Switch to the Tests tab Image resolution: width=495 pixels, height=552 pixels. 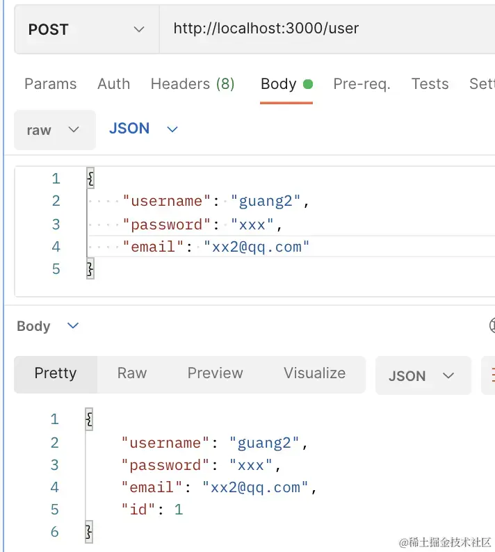click(x=430, y=84)
